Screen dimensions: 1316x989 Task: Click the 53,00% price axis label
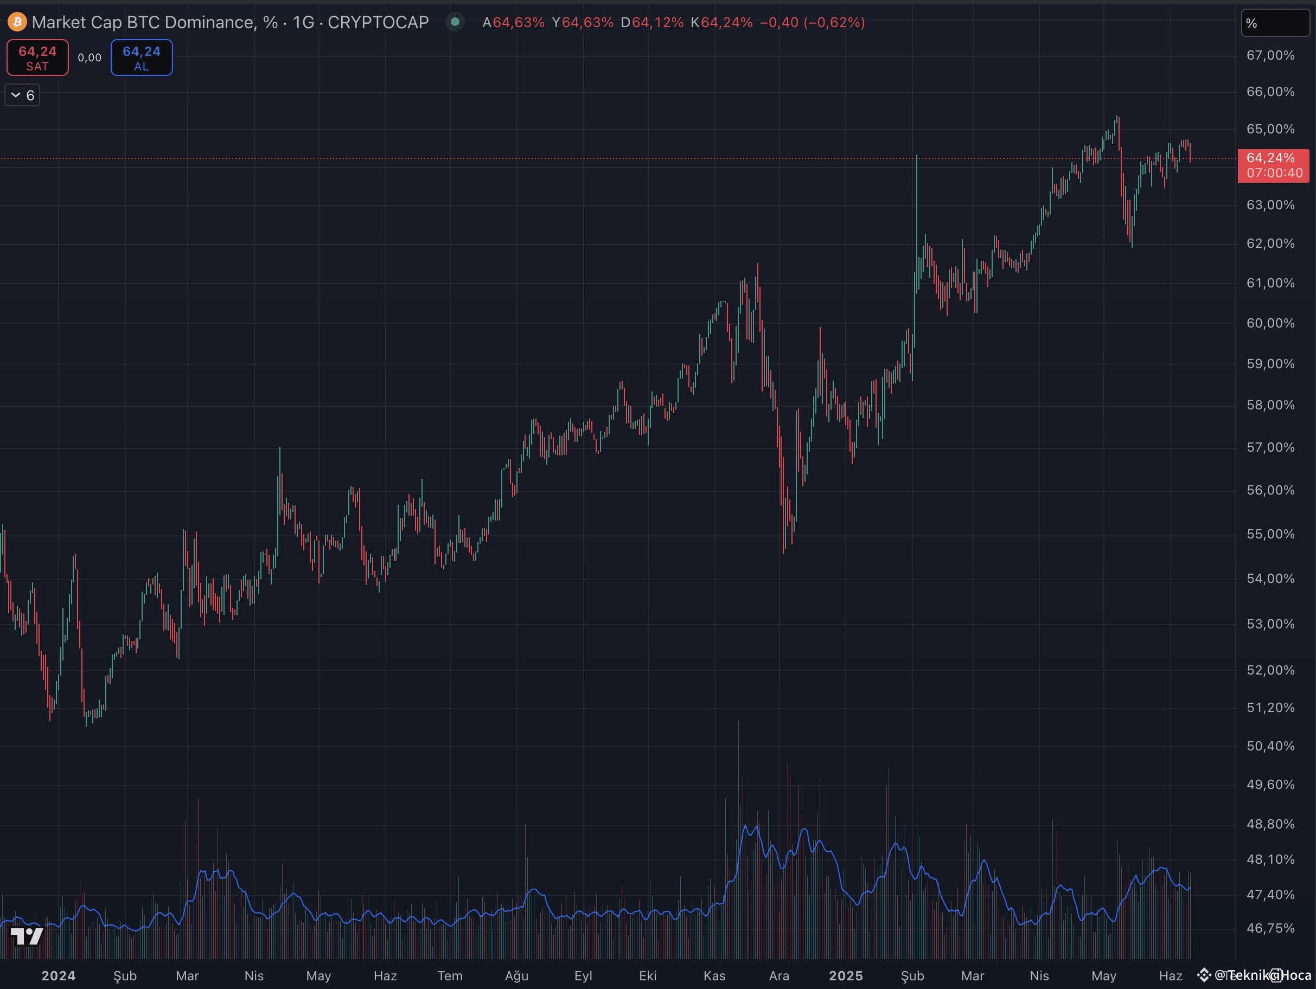click(x=1271, y=624)
